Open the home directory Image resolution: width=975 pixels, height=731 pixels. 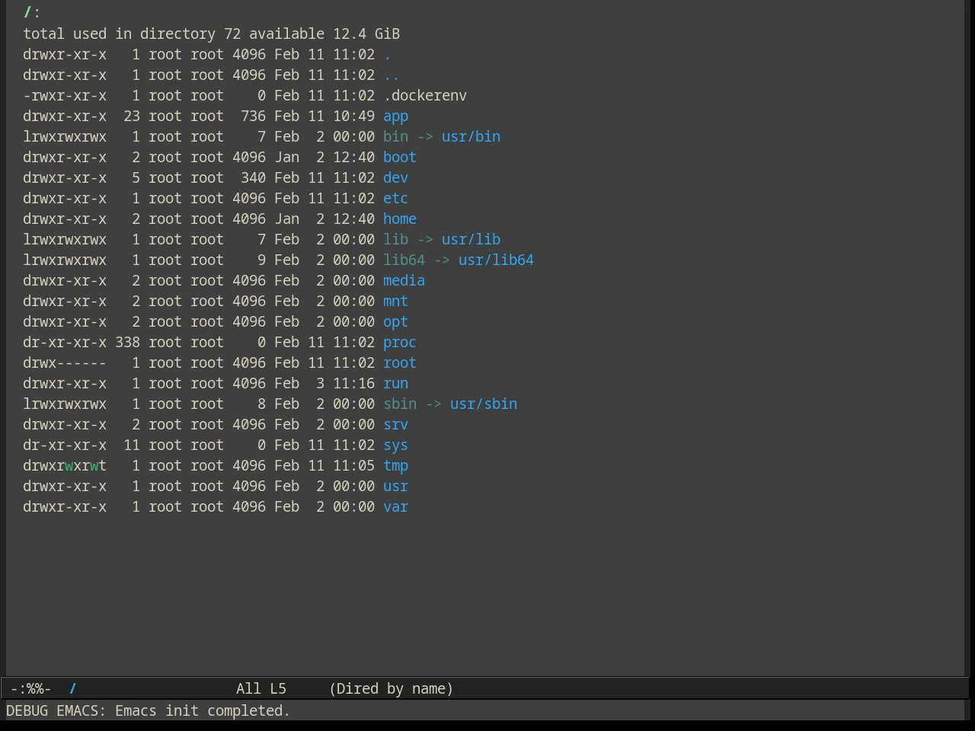tap(400, 219)
